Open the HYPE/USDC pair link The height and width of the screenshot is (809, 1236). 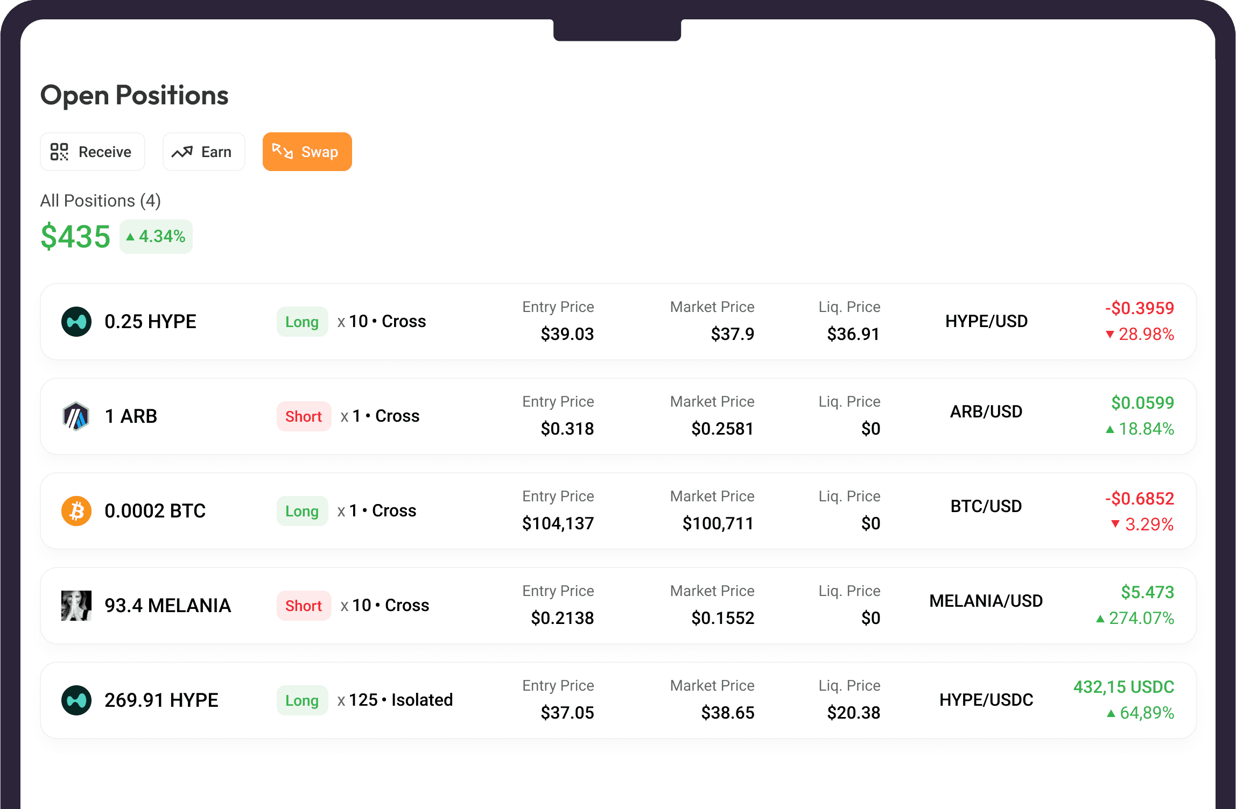(986, 700)
